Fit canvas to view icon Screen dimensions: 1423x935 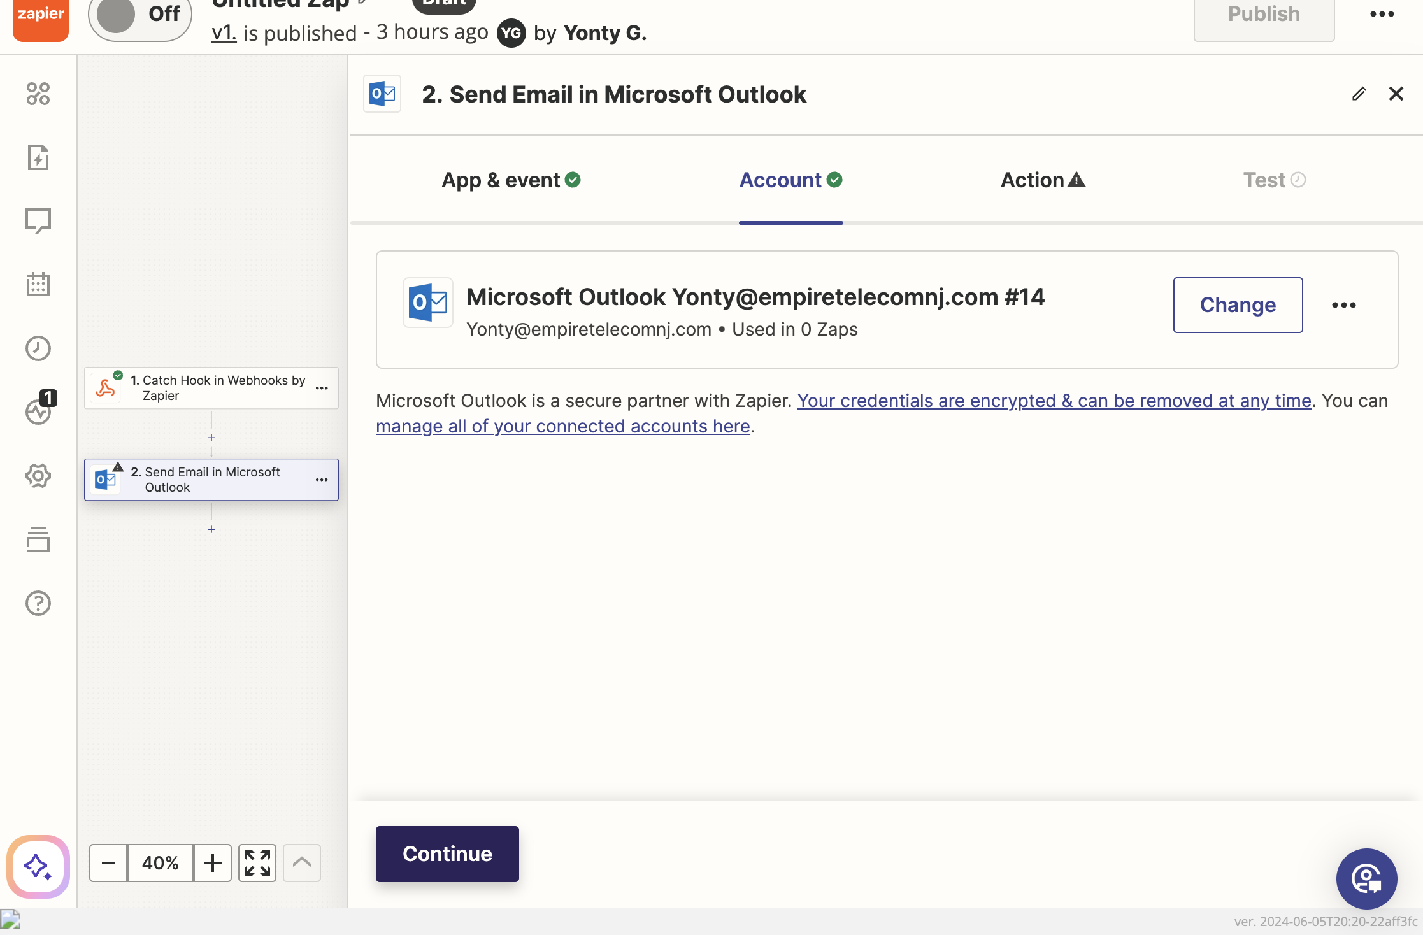coord(257,863)
